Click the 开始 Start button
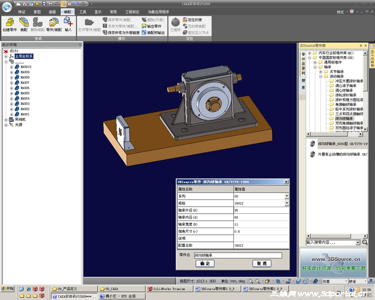 click(7, 289)
